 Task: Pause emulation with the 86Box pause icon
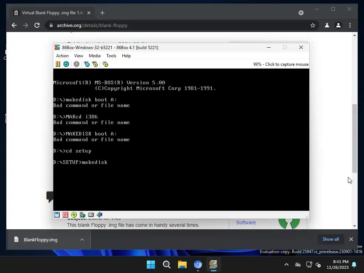58,64
